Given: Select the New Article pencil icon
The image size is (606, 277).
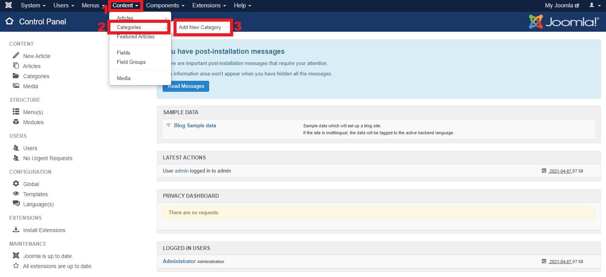Looking at the screenshot, I should [x=15, y=56].
